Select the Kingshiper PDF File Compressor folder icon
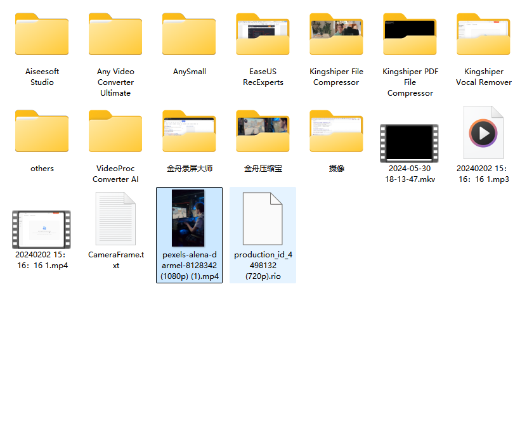The image size is (527, 438). point(410,34)
